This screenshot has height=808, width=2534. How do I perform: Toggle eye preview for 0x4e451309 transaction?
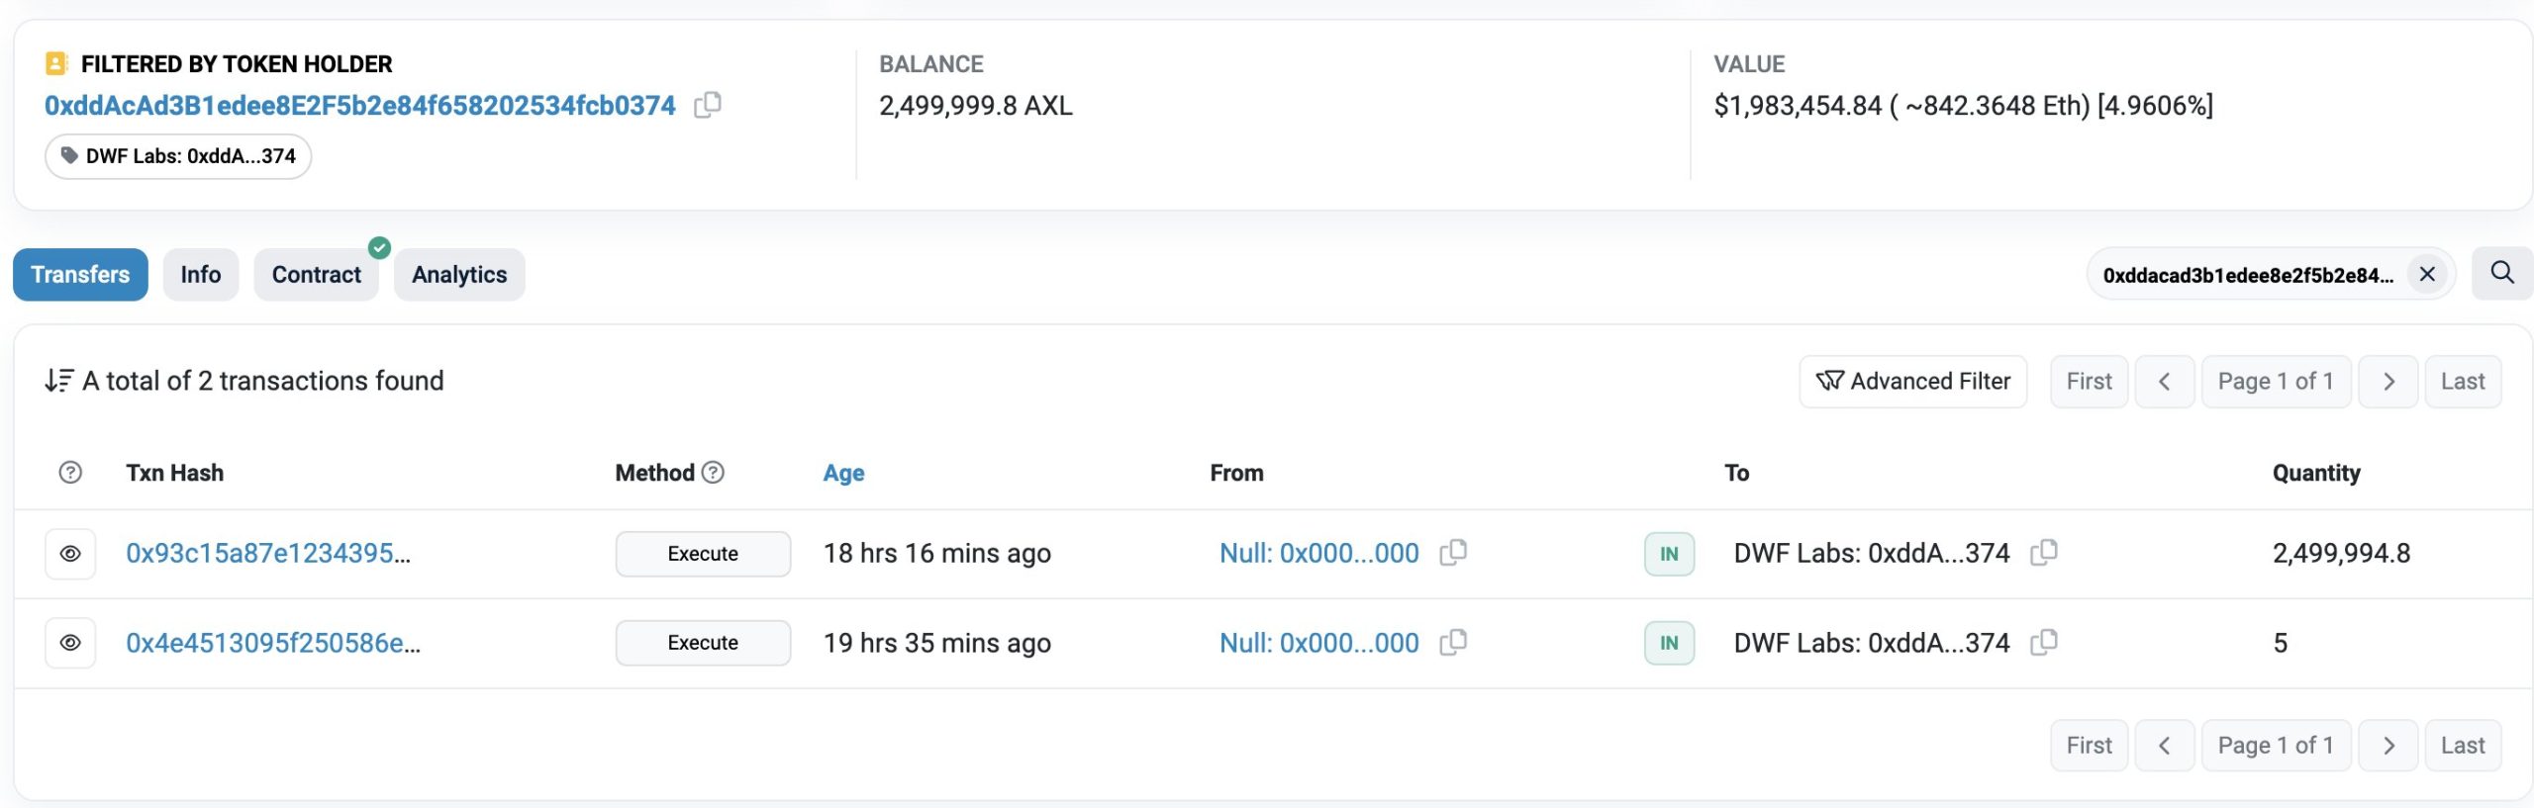[x=70, y=643]
